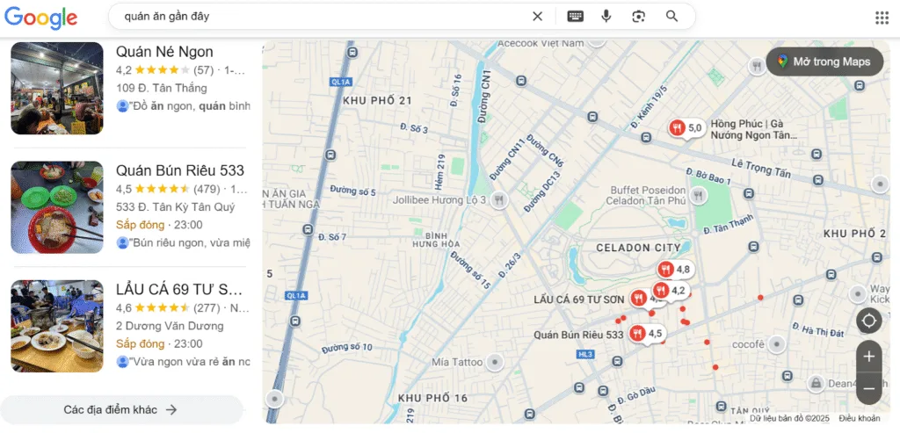Open the Quán Bún Riêu 533 photo
The width and height of the screenshot is (900, 433).
(57, 207)
